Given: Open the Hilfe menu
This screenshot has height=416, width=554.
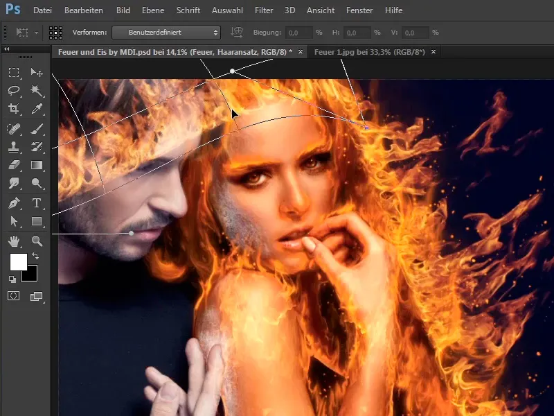Looking at the screenshot, I should tap(393, 10).
